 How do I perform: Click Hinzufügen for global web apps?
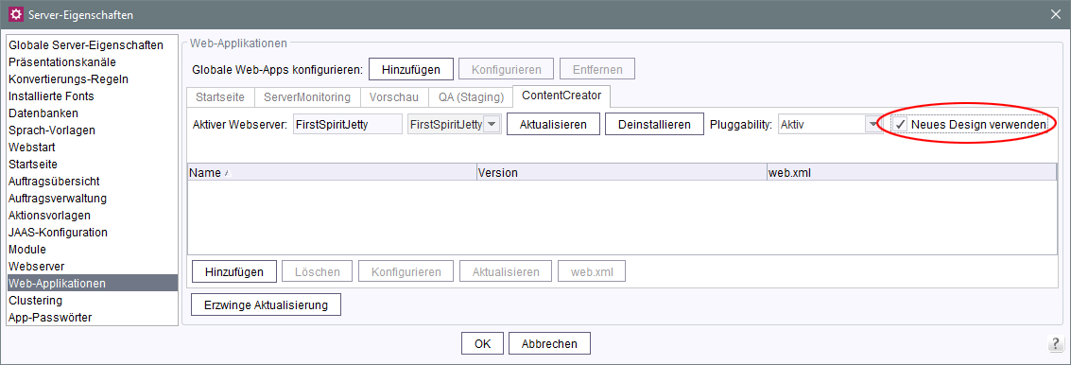[x=411, y=69]
